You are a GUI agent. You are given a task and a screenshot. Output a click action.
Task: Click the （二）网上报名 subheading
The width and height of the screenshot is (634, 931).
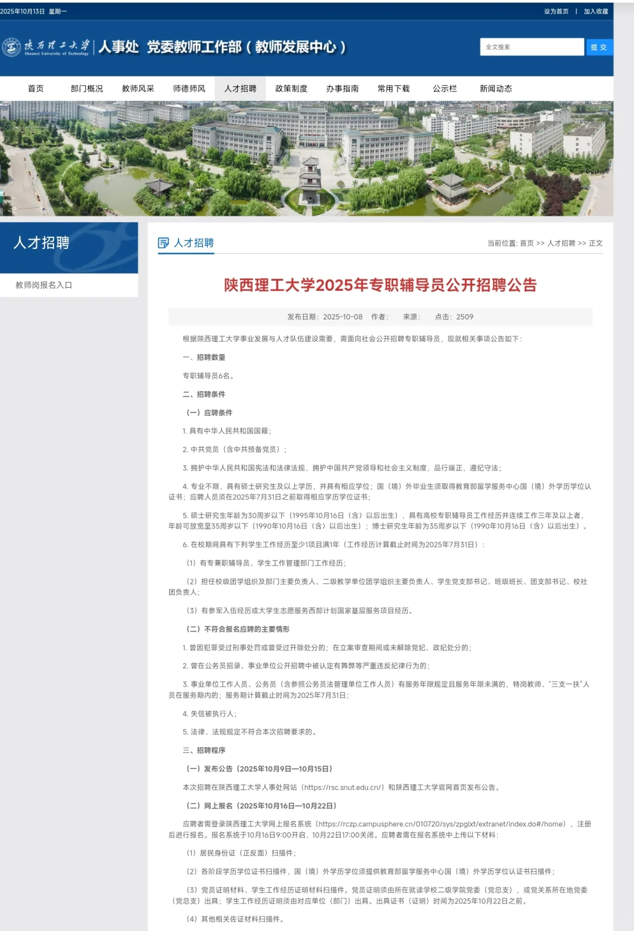pos(261,806)
